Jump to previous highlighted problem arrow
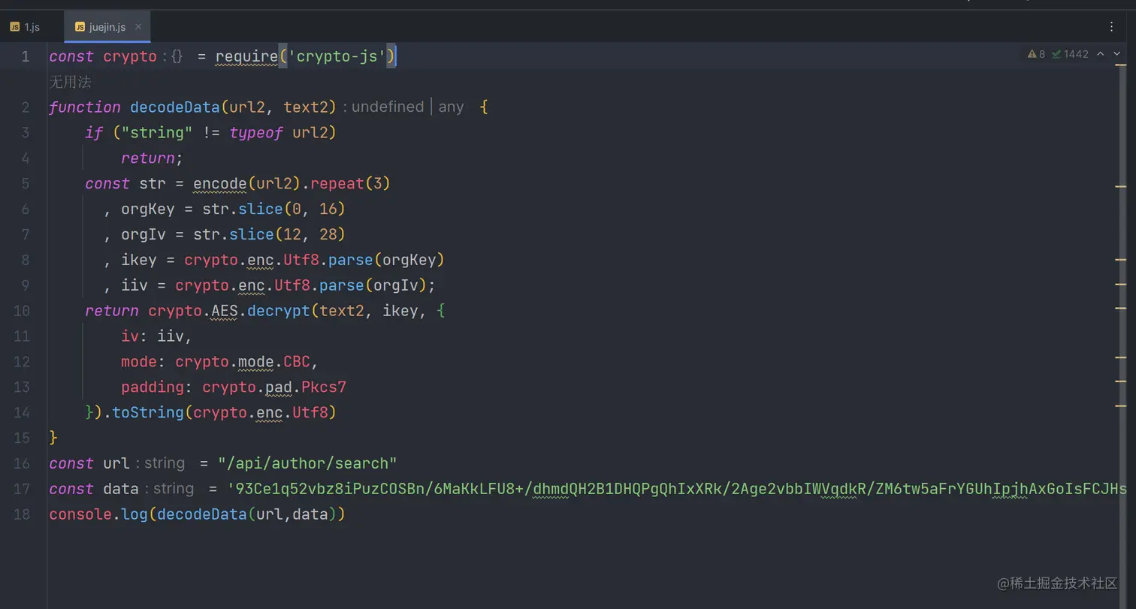The image size is (1136, 609). pyautogui.click(x=1100, y=53)
